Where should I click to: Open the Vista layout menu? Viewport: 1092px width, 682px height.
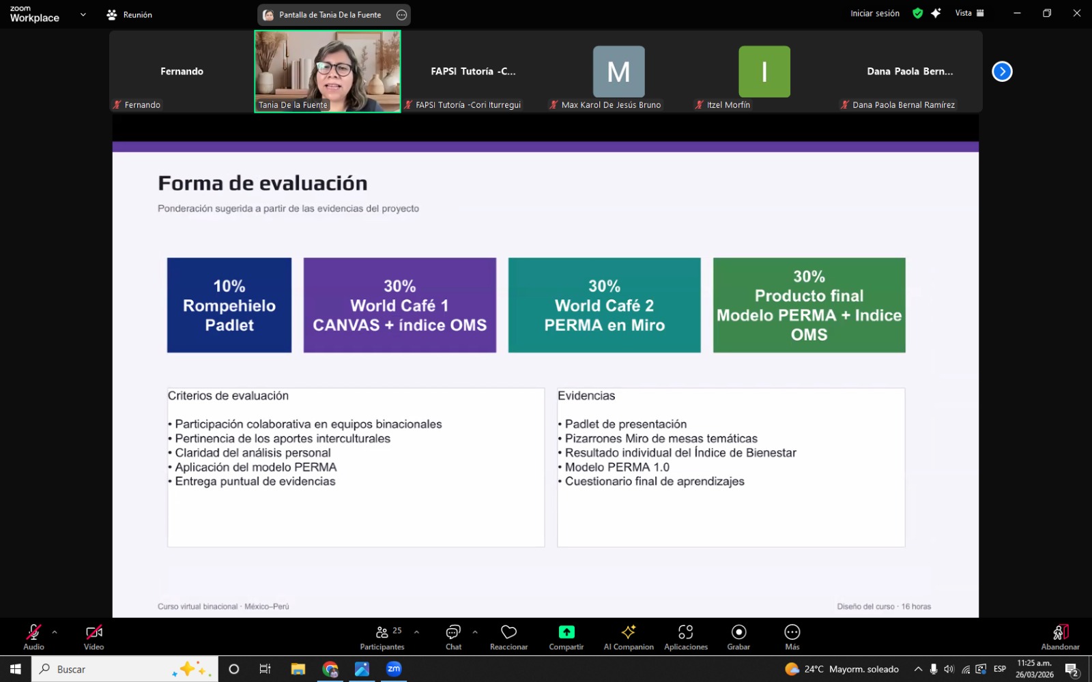[969, 13]
